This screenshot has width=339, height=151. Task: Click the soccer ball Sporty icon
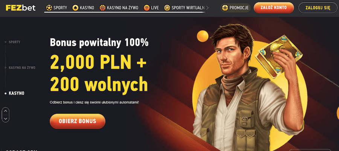pyautogui.click(x=49, y=8)
